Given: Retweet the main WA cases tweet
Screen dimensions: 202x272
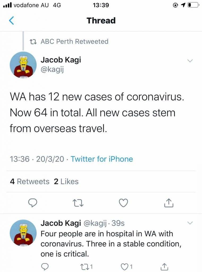Looking at the screenshot, I should point(77,203).
